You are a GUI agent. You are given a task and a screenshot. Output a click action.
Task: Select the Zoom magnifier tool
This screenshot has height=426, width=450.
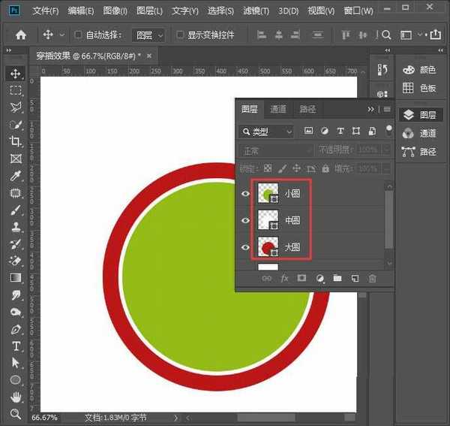[x=16, y=414]
